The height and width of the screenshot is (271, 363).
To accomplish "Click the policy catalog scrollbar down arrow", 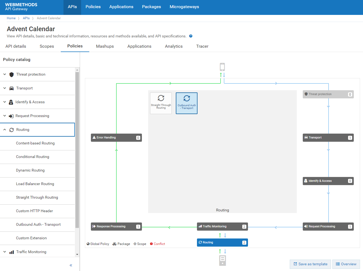I will click(77, 254).
